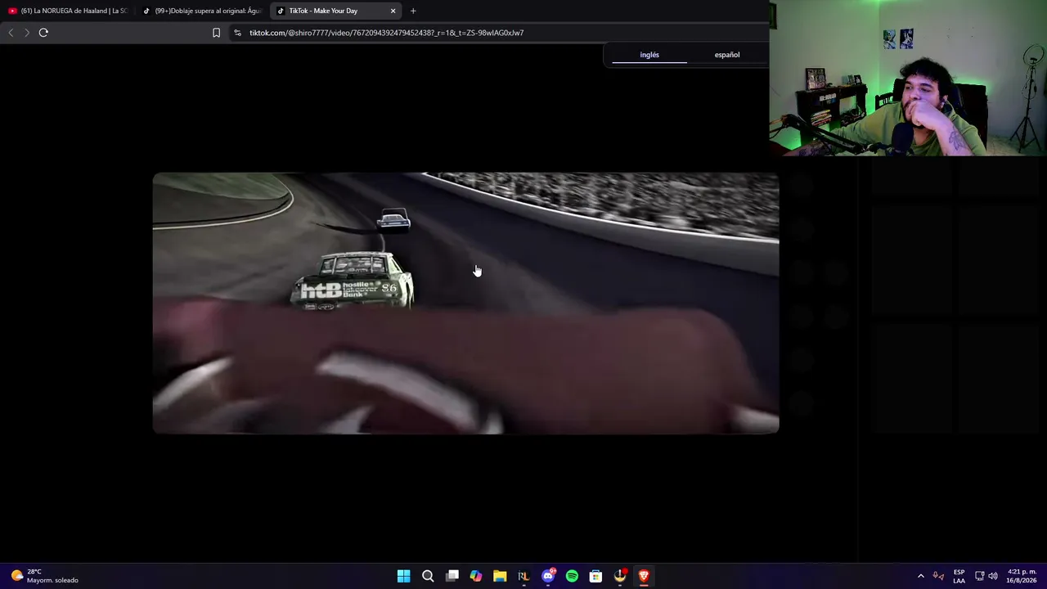Open network settings from the system tray
Image resolution: width=1047 pixels, height=589 pixels.
tap(980, 576)
